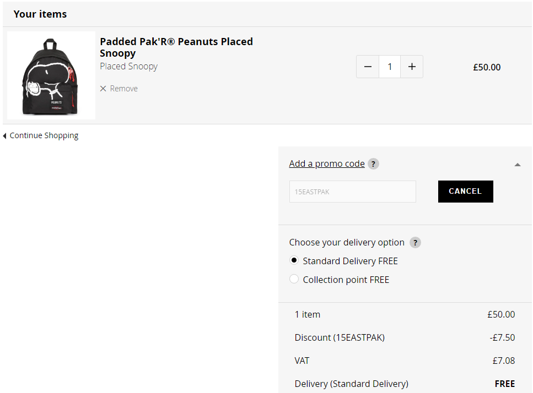Click the quantity number field
The image size is (533, 393).
(390, 67)
